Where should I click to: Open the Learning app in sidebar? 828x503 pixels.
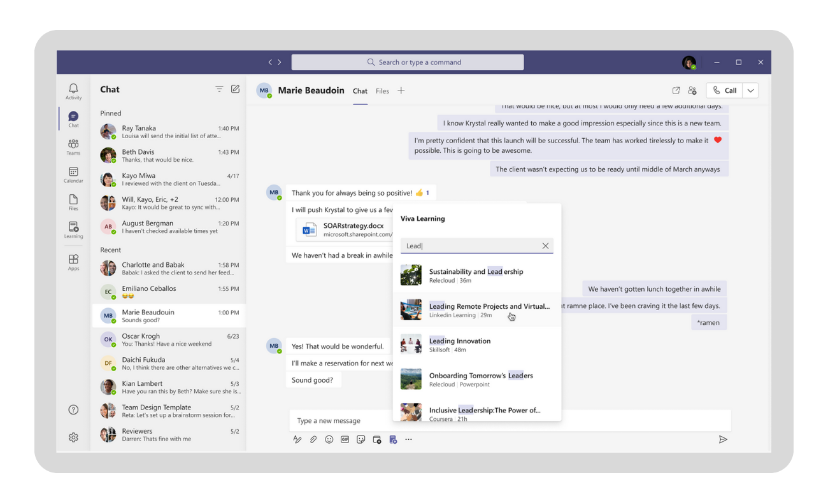click(x=73, y=230)
